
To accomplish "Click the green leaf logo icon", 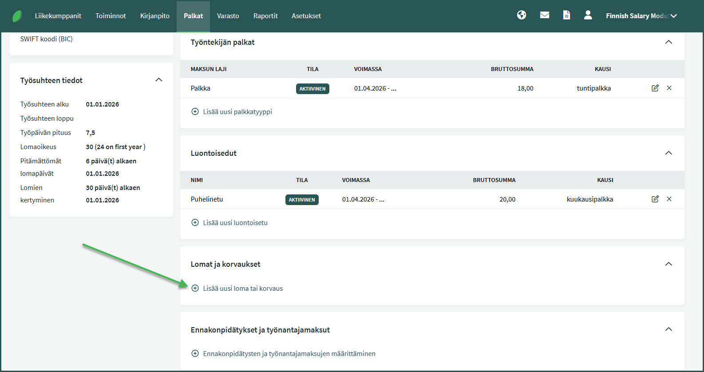I will (17, 16).
